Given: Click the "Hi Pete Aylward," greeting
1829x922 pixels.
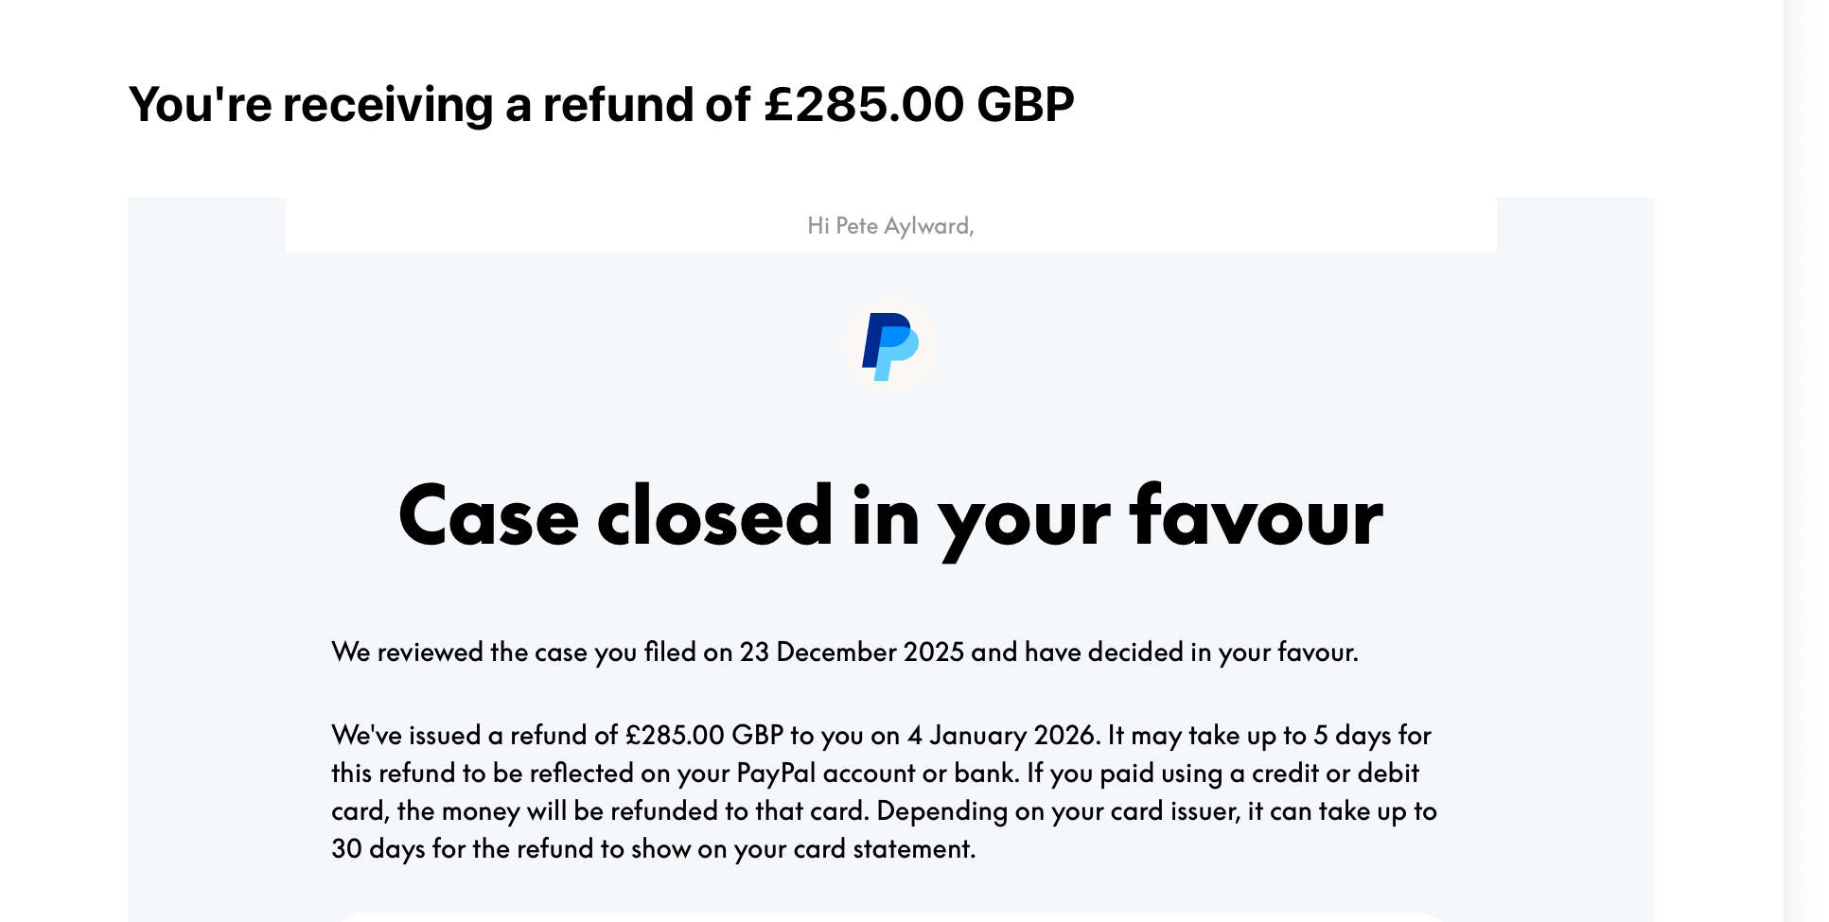Looking at the screenshot, I should pyautogui.click(x=890, y=226).
